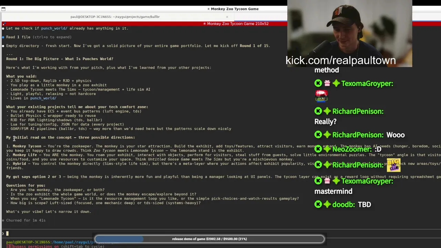
Task: Click the kick.com/realpaultown link text
Action: [340, 60]
